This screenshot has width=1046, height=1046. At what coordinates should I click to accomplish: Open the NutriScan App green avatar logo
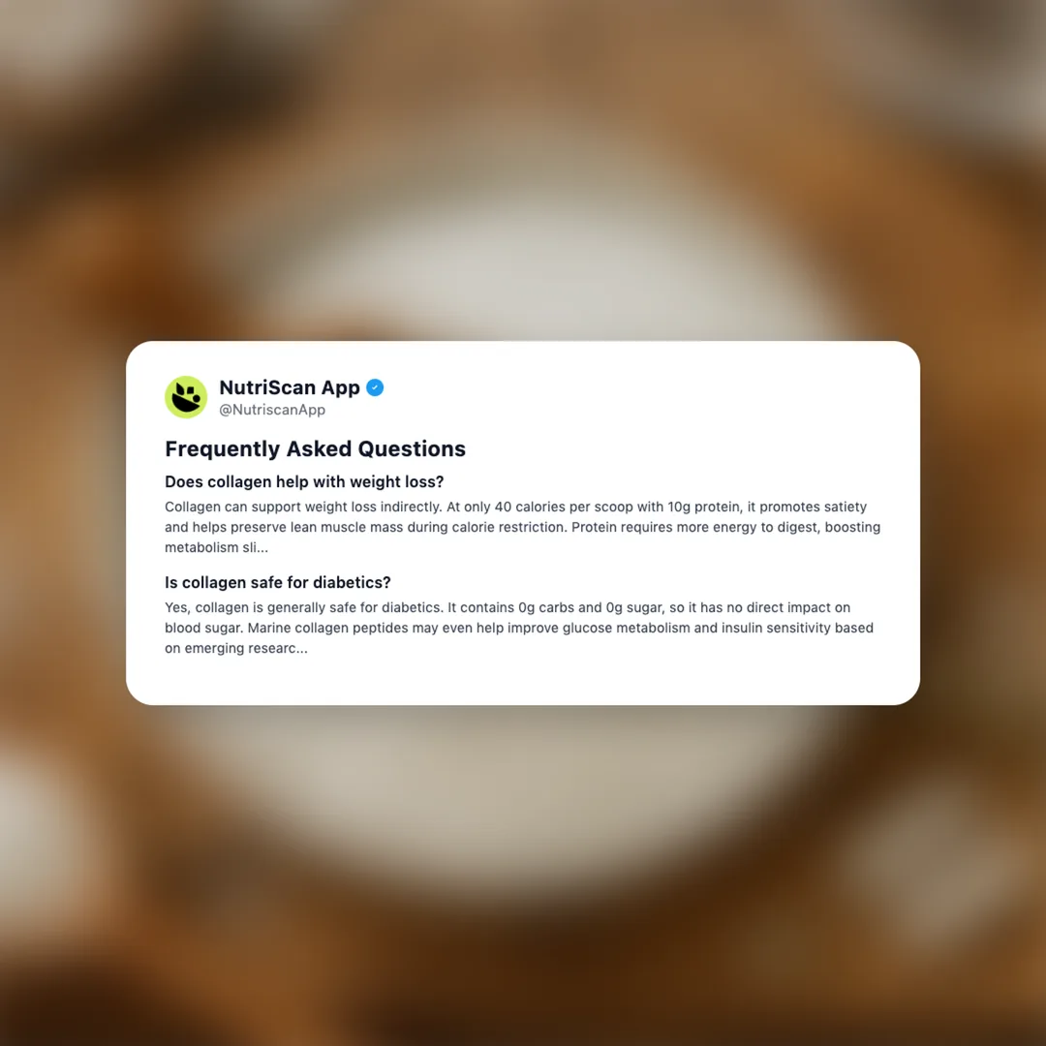186,397
